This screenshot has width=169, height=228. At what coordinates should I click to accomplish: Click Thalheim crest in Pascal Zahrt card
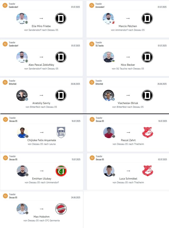(148, 132)
